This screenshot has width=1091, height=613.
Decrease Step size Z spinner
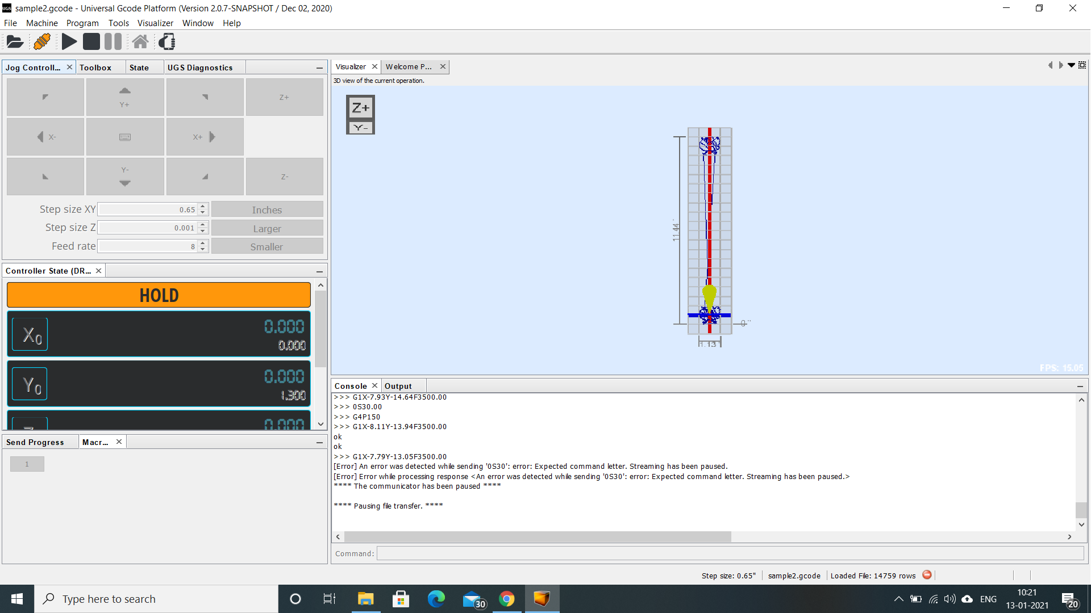203,231
